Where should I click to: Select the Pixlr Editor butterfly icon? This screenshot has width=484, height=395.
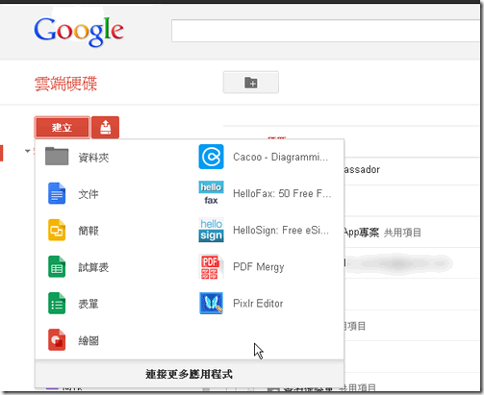(x=211, y=303)
